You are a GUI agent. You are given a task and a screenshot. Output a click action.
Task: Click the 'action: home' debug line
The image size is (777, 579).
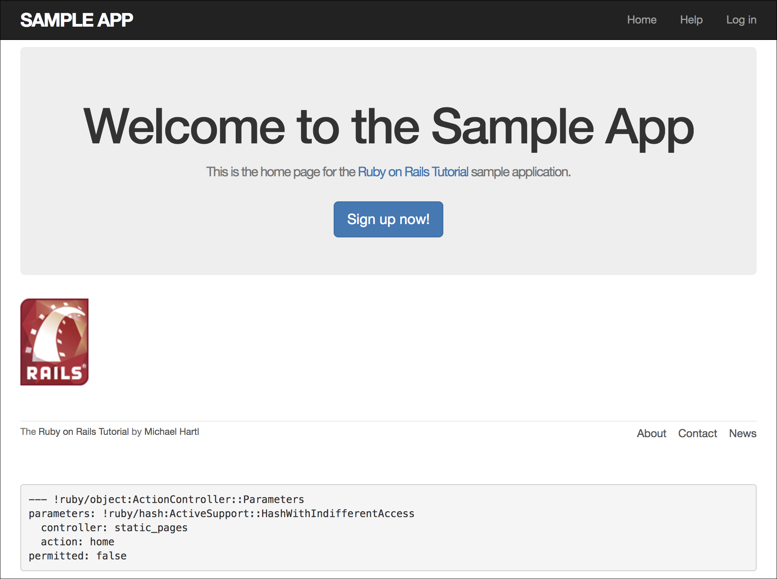pos(78,542)
